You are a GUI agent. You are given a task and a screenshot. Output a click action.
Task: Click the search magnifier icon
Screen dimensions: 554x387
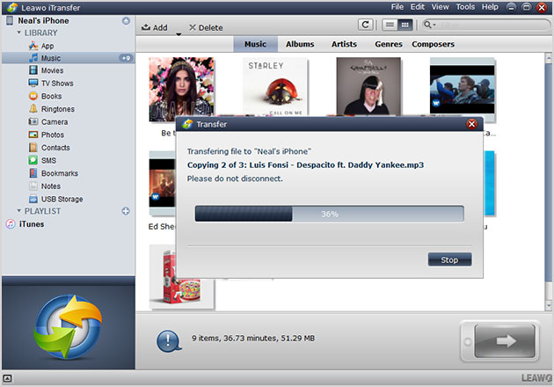pos(428,25)
